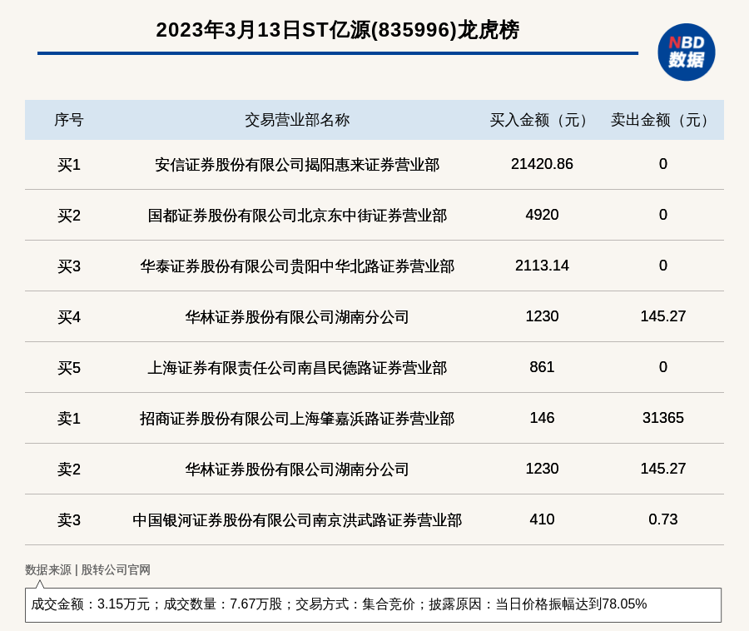Screen dimensions: 749x631
Task: Click the 交易营业部名称 column header
Action: click(297, 120)
